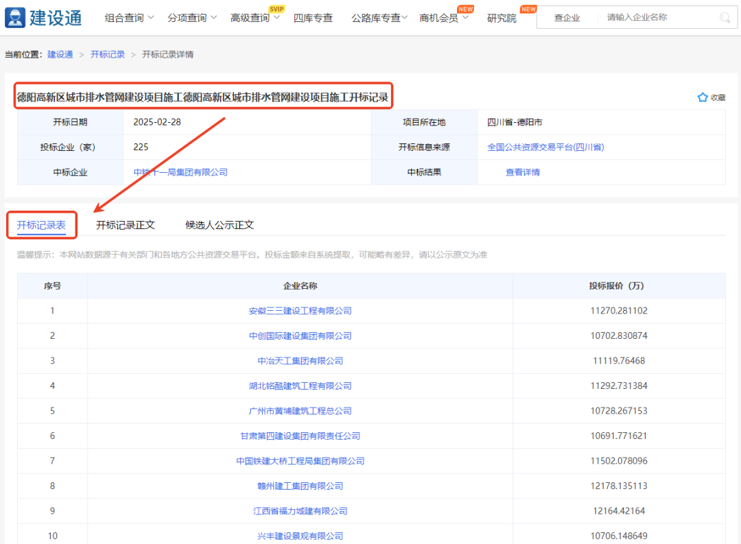Click 查看详情 for 中标结果
The height and width of the screenshot is (544, 741).
[x=523, y=172]
